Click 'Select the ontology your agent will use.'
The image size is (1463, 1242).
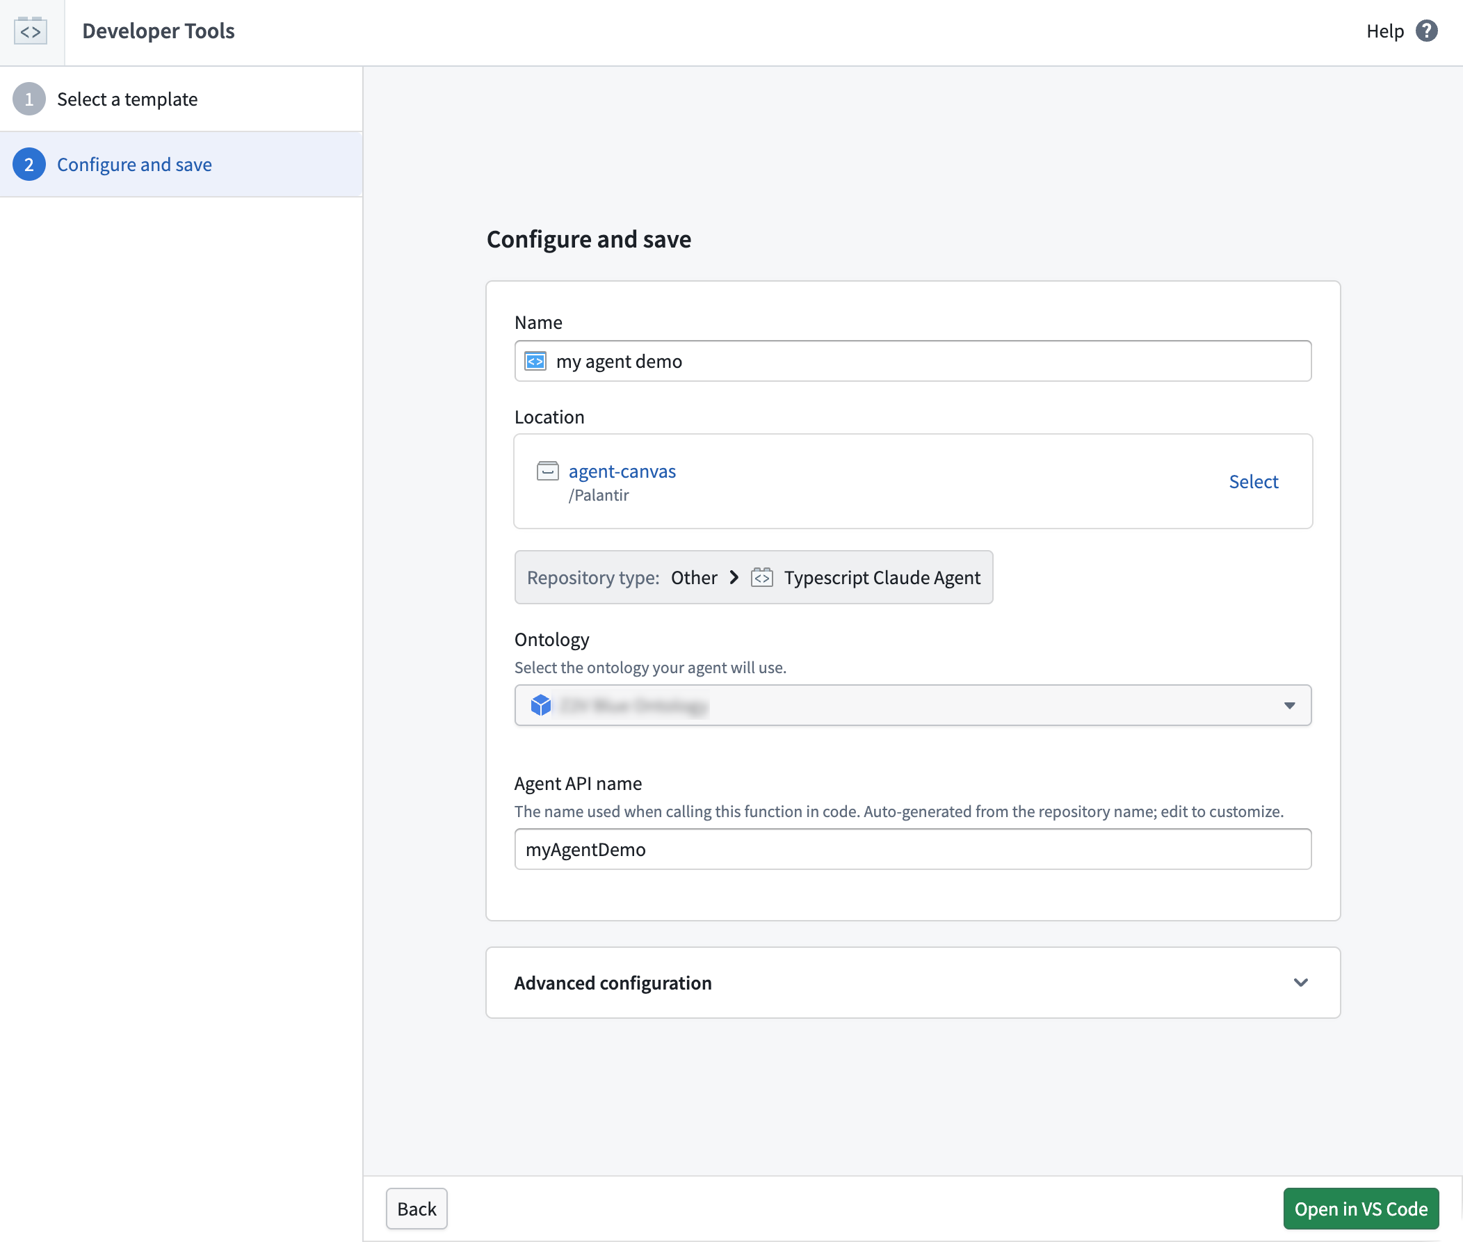650,668
